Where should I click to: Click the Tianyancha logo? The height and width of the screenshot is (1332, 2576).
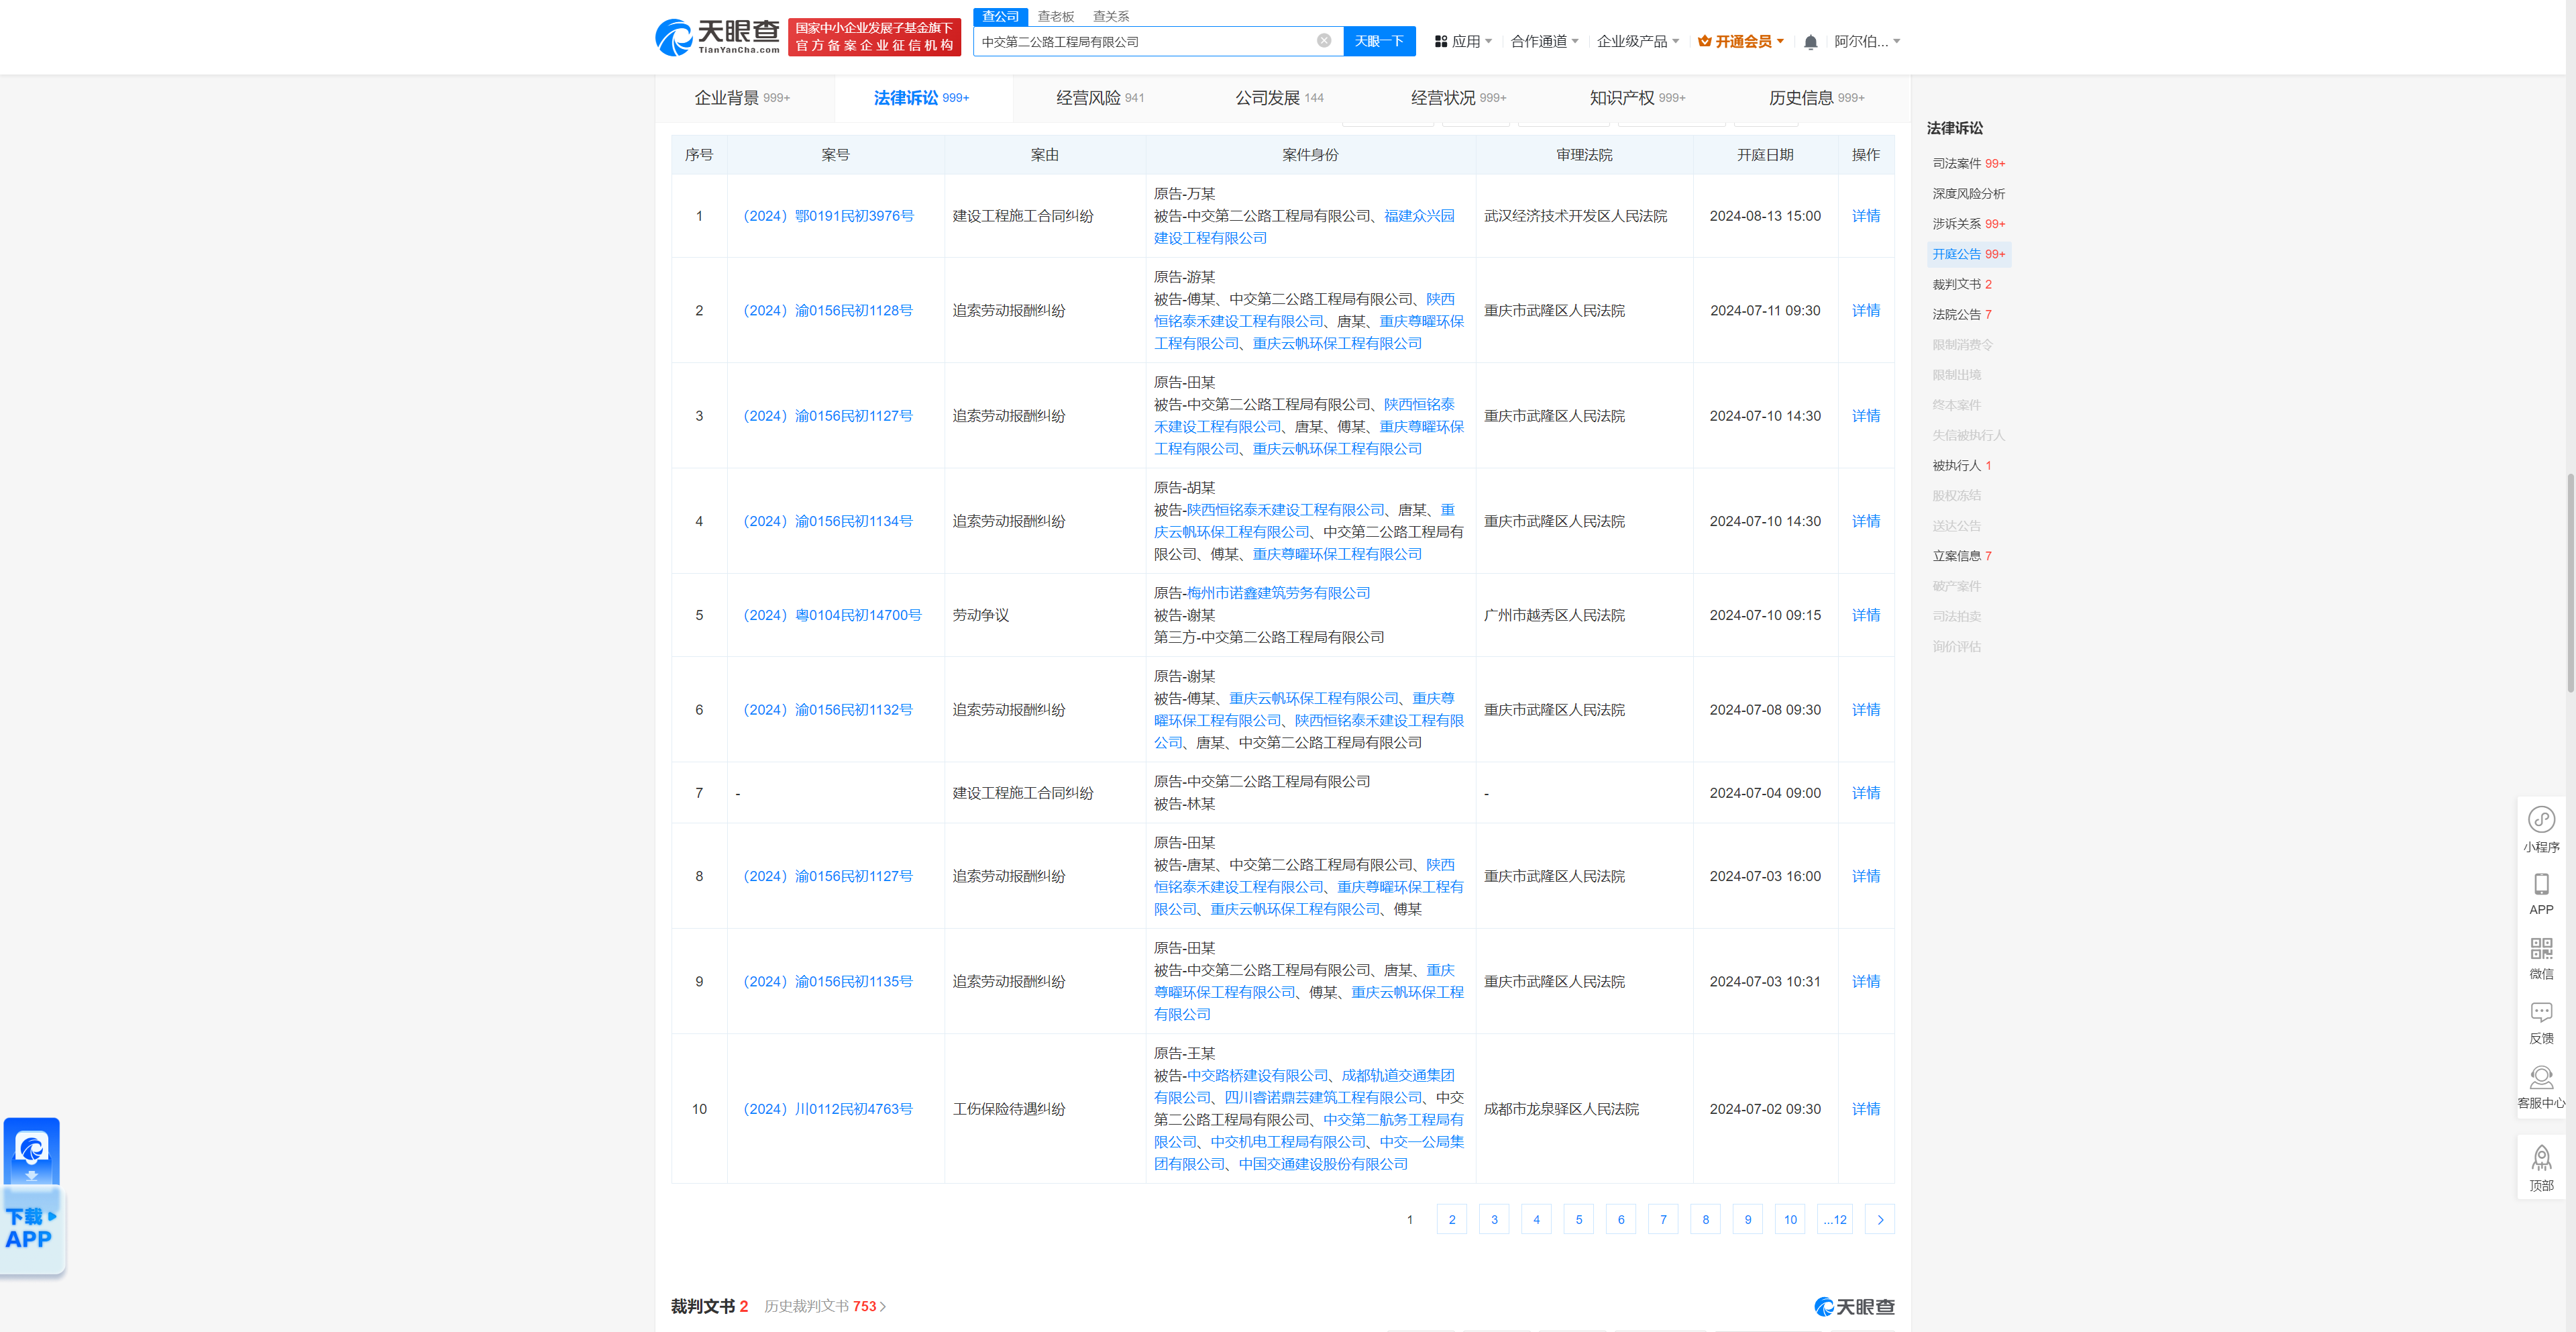(717, 37)
